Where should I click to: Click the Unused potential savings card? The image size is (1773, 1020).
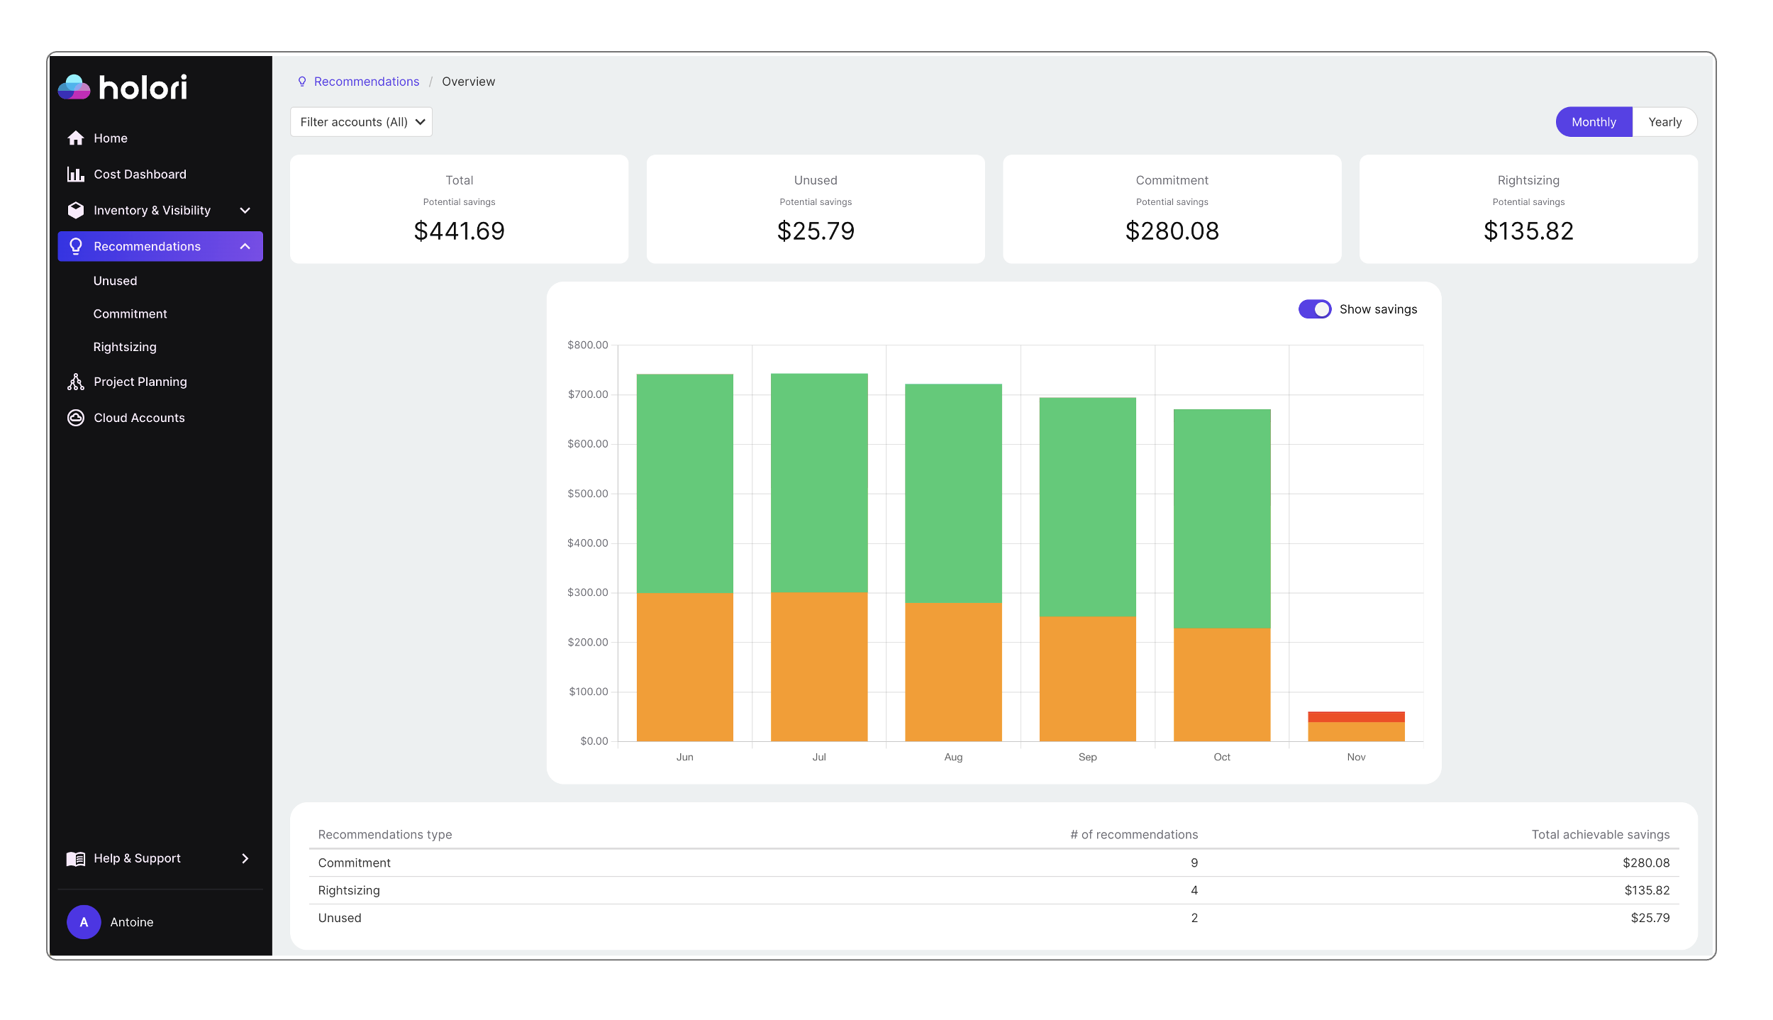[816, 209]
